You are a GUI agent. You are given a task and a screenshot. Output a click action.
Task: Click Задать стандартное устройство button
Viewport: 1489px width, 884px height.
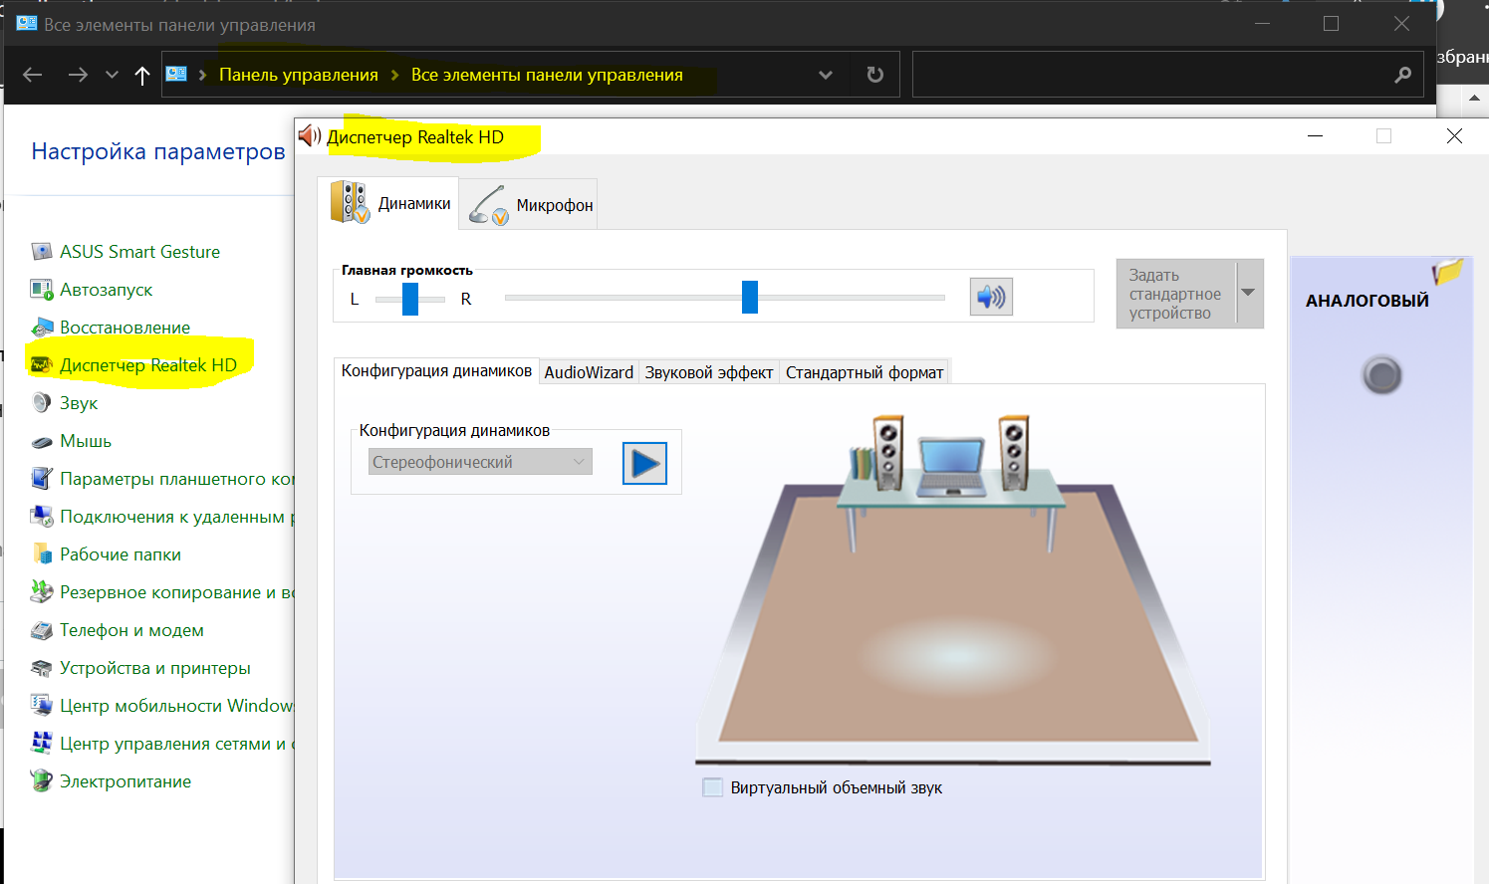click(1175, 294)
